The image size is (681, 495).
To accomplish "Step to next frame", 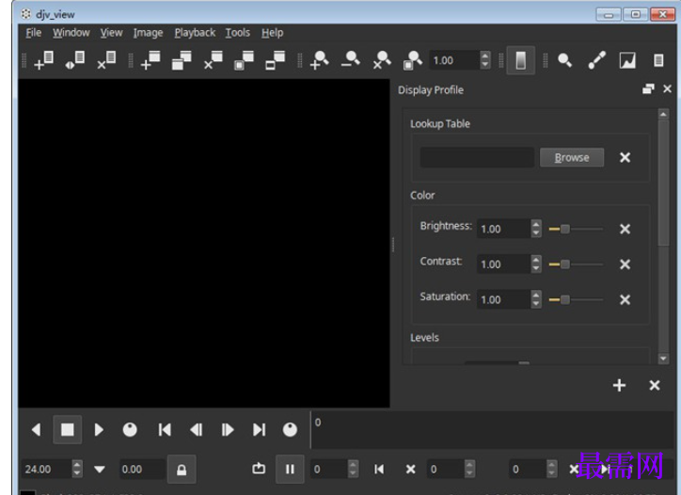I will (227, 430).
